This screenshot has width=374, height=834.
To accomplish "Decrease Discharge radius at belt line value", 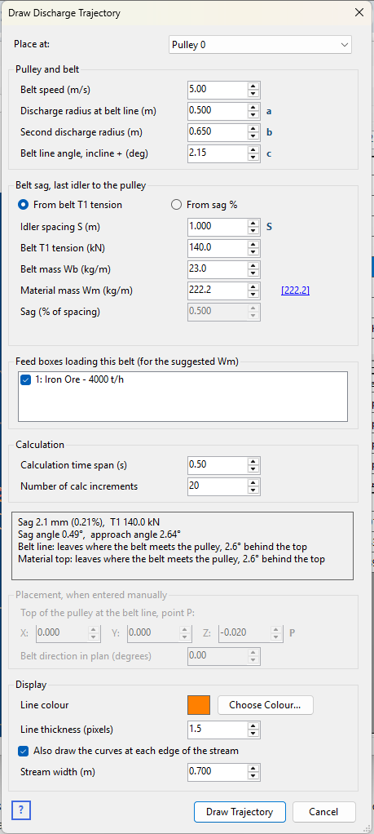I will [253, 115].
